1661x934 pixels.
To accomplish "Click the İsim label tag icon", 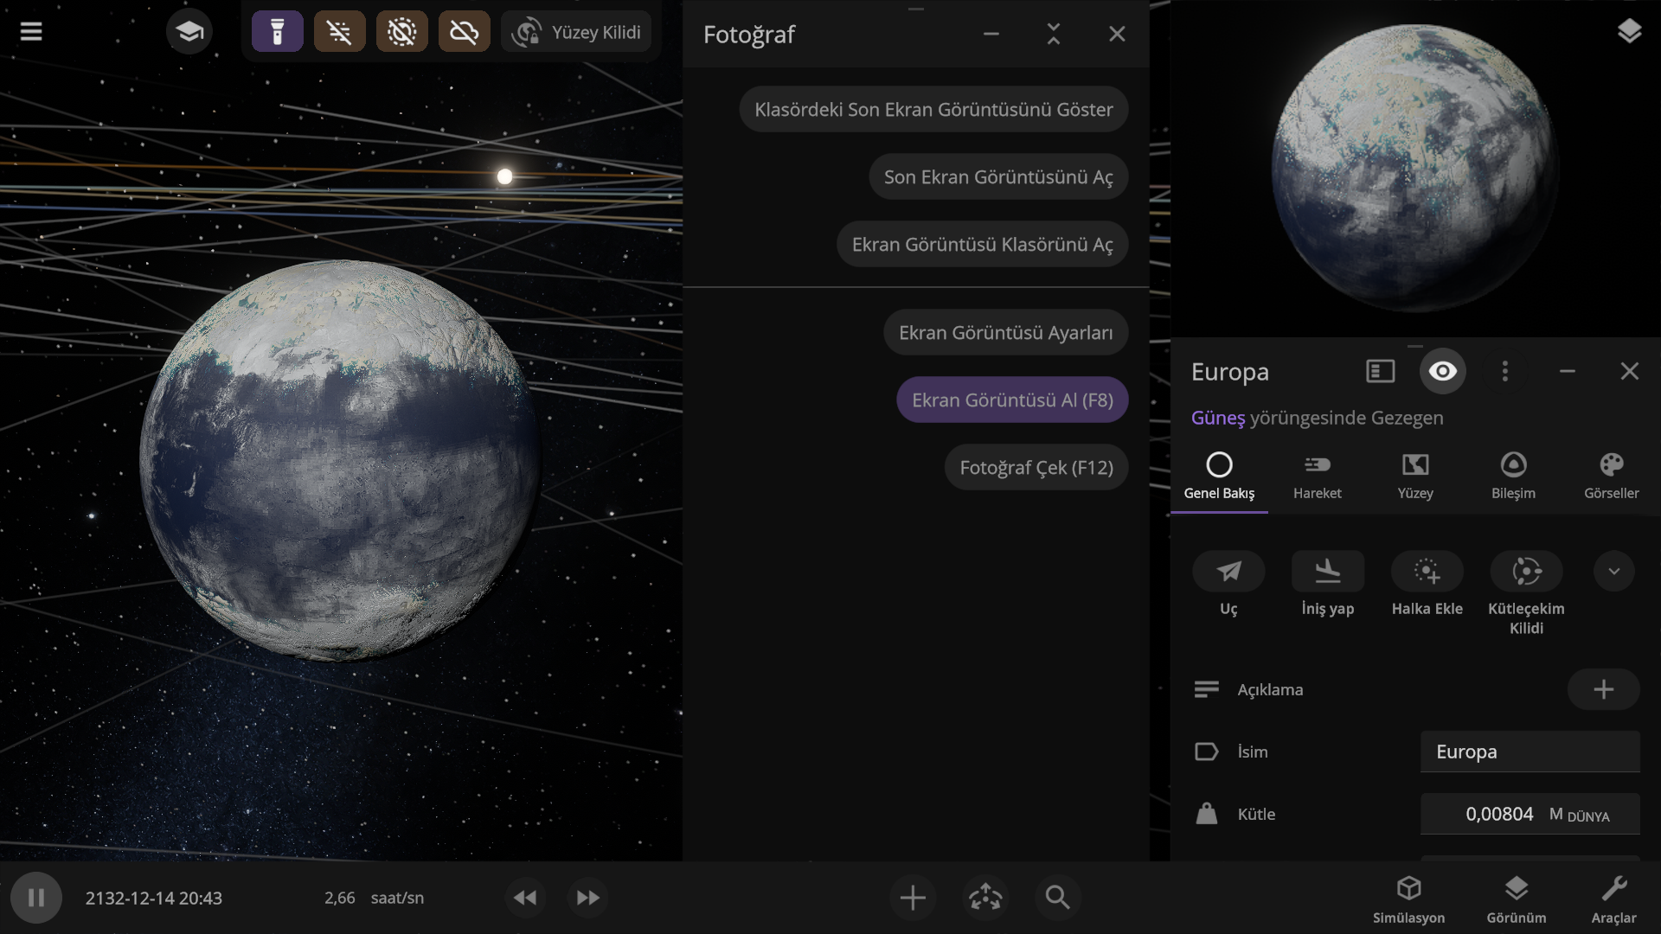I will [1206, 752].
